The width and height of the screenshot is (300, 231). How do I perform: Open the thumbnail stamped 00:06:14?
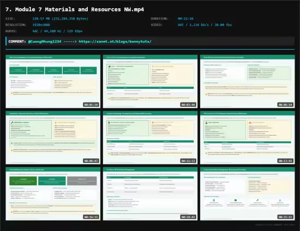(248, 81)
